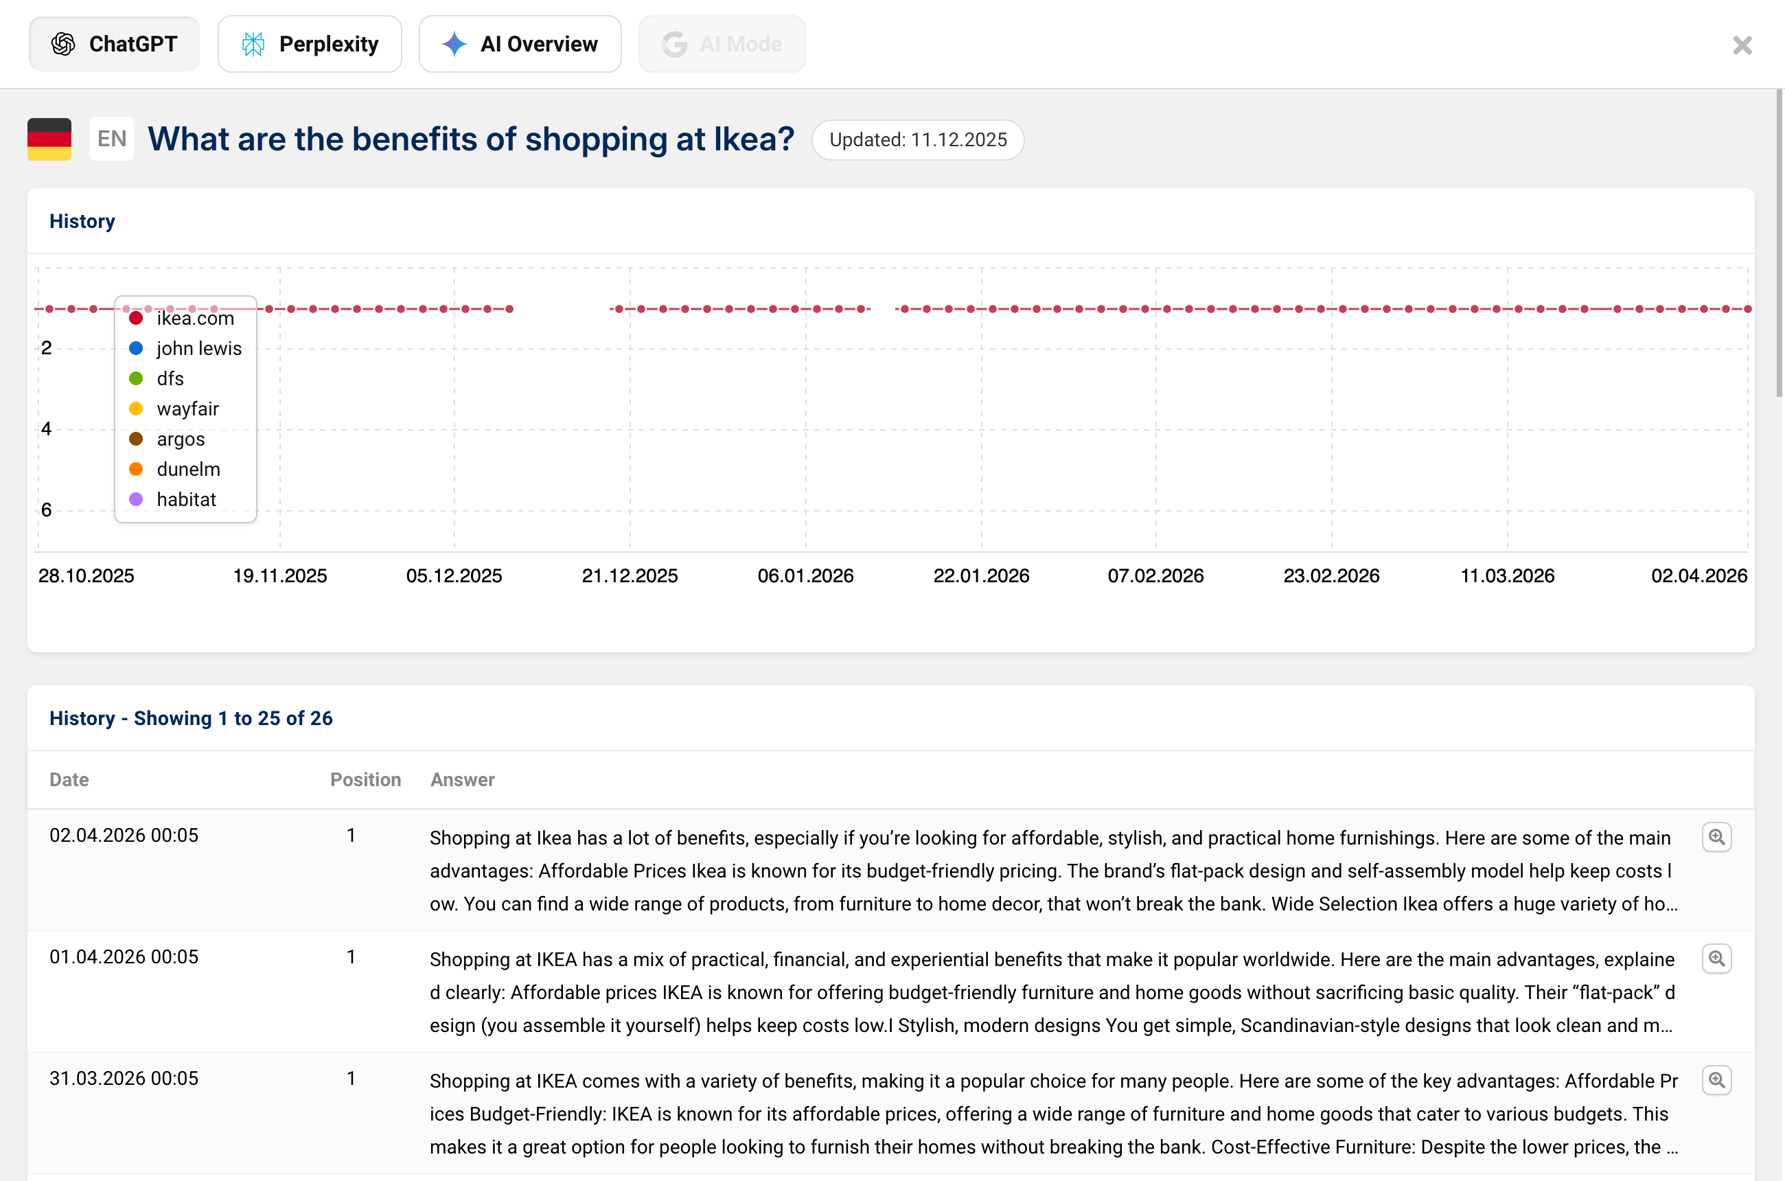Viewport: 1785px width, 1181px height.
Task: Click the EN language badge
Action: click(111, 138)
